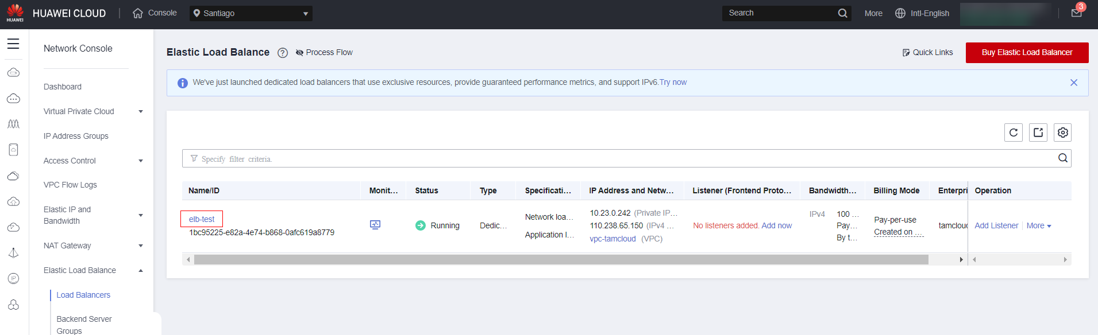The image size is (1098, 335).
Task: Dismiss the dedicated load balancer notice
Action: pyautogui.click(x=1073, y=83)
